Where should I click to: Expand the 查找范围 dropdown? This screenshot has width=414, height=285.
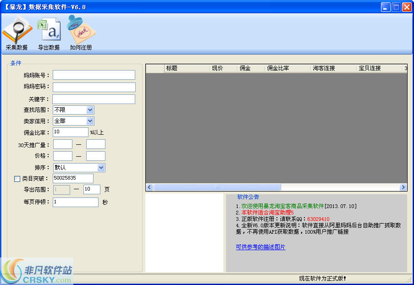[x=90, y=110]
